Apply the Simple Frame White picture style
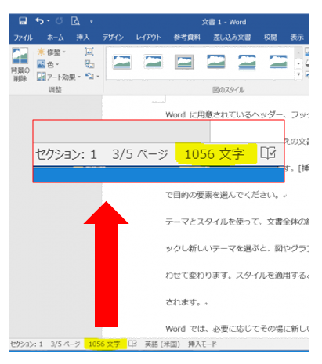Viewport: 322px width, 364px height. [x=121, y=62]
